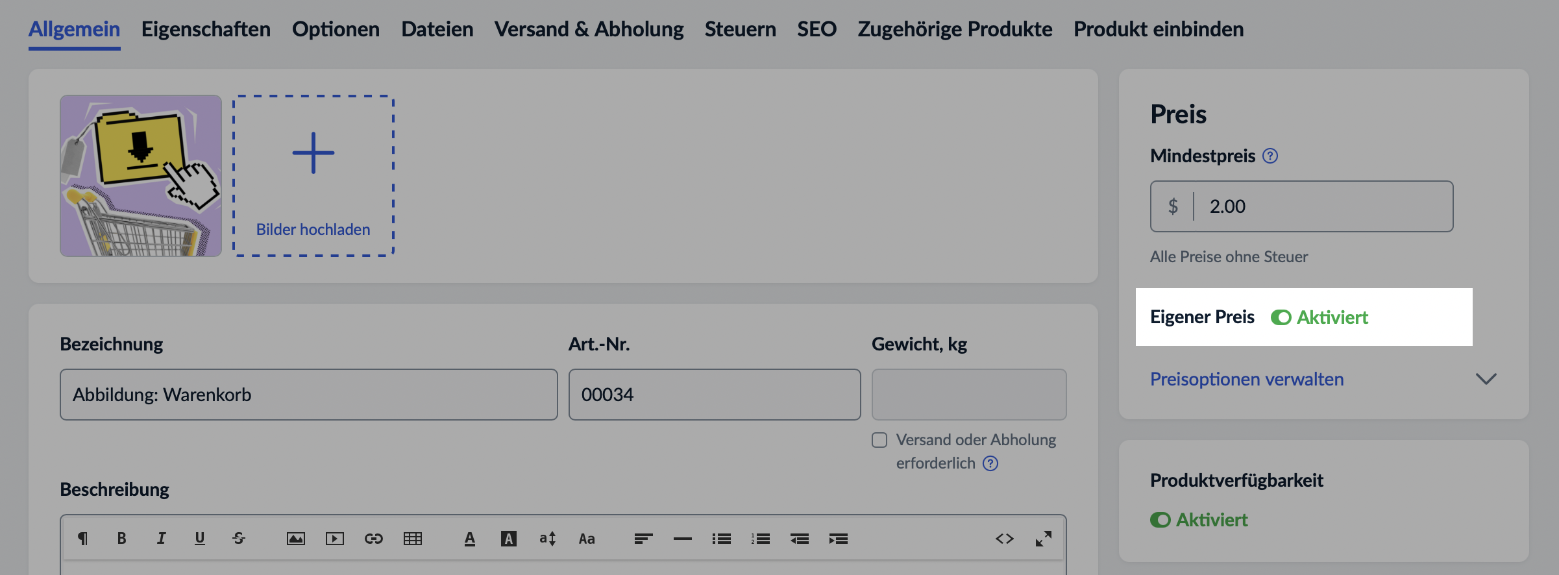This screenshot has height=575, width=1559.
Task: Open the Preisoptionen verwalten link
Action: click(1247, 379)
